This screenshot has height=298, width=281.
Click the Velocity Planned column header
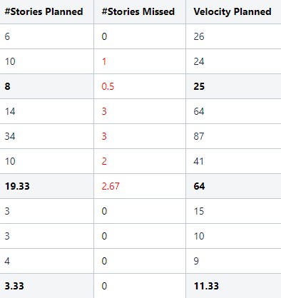coord(233,11)
